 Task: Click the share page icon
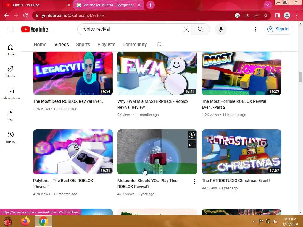pos(256,15)
